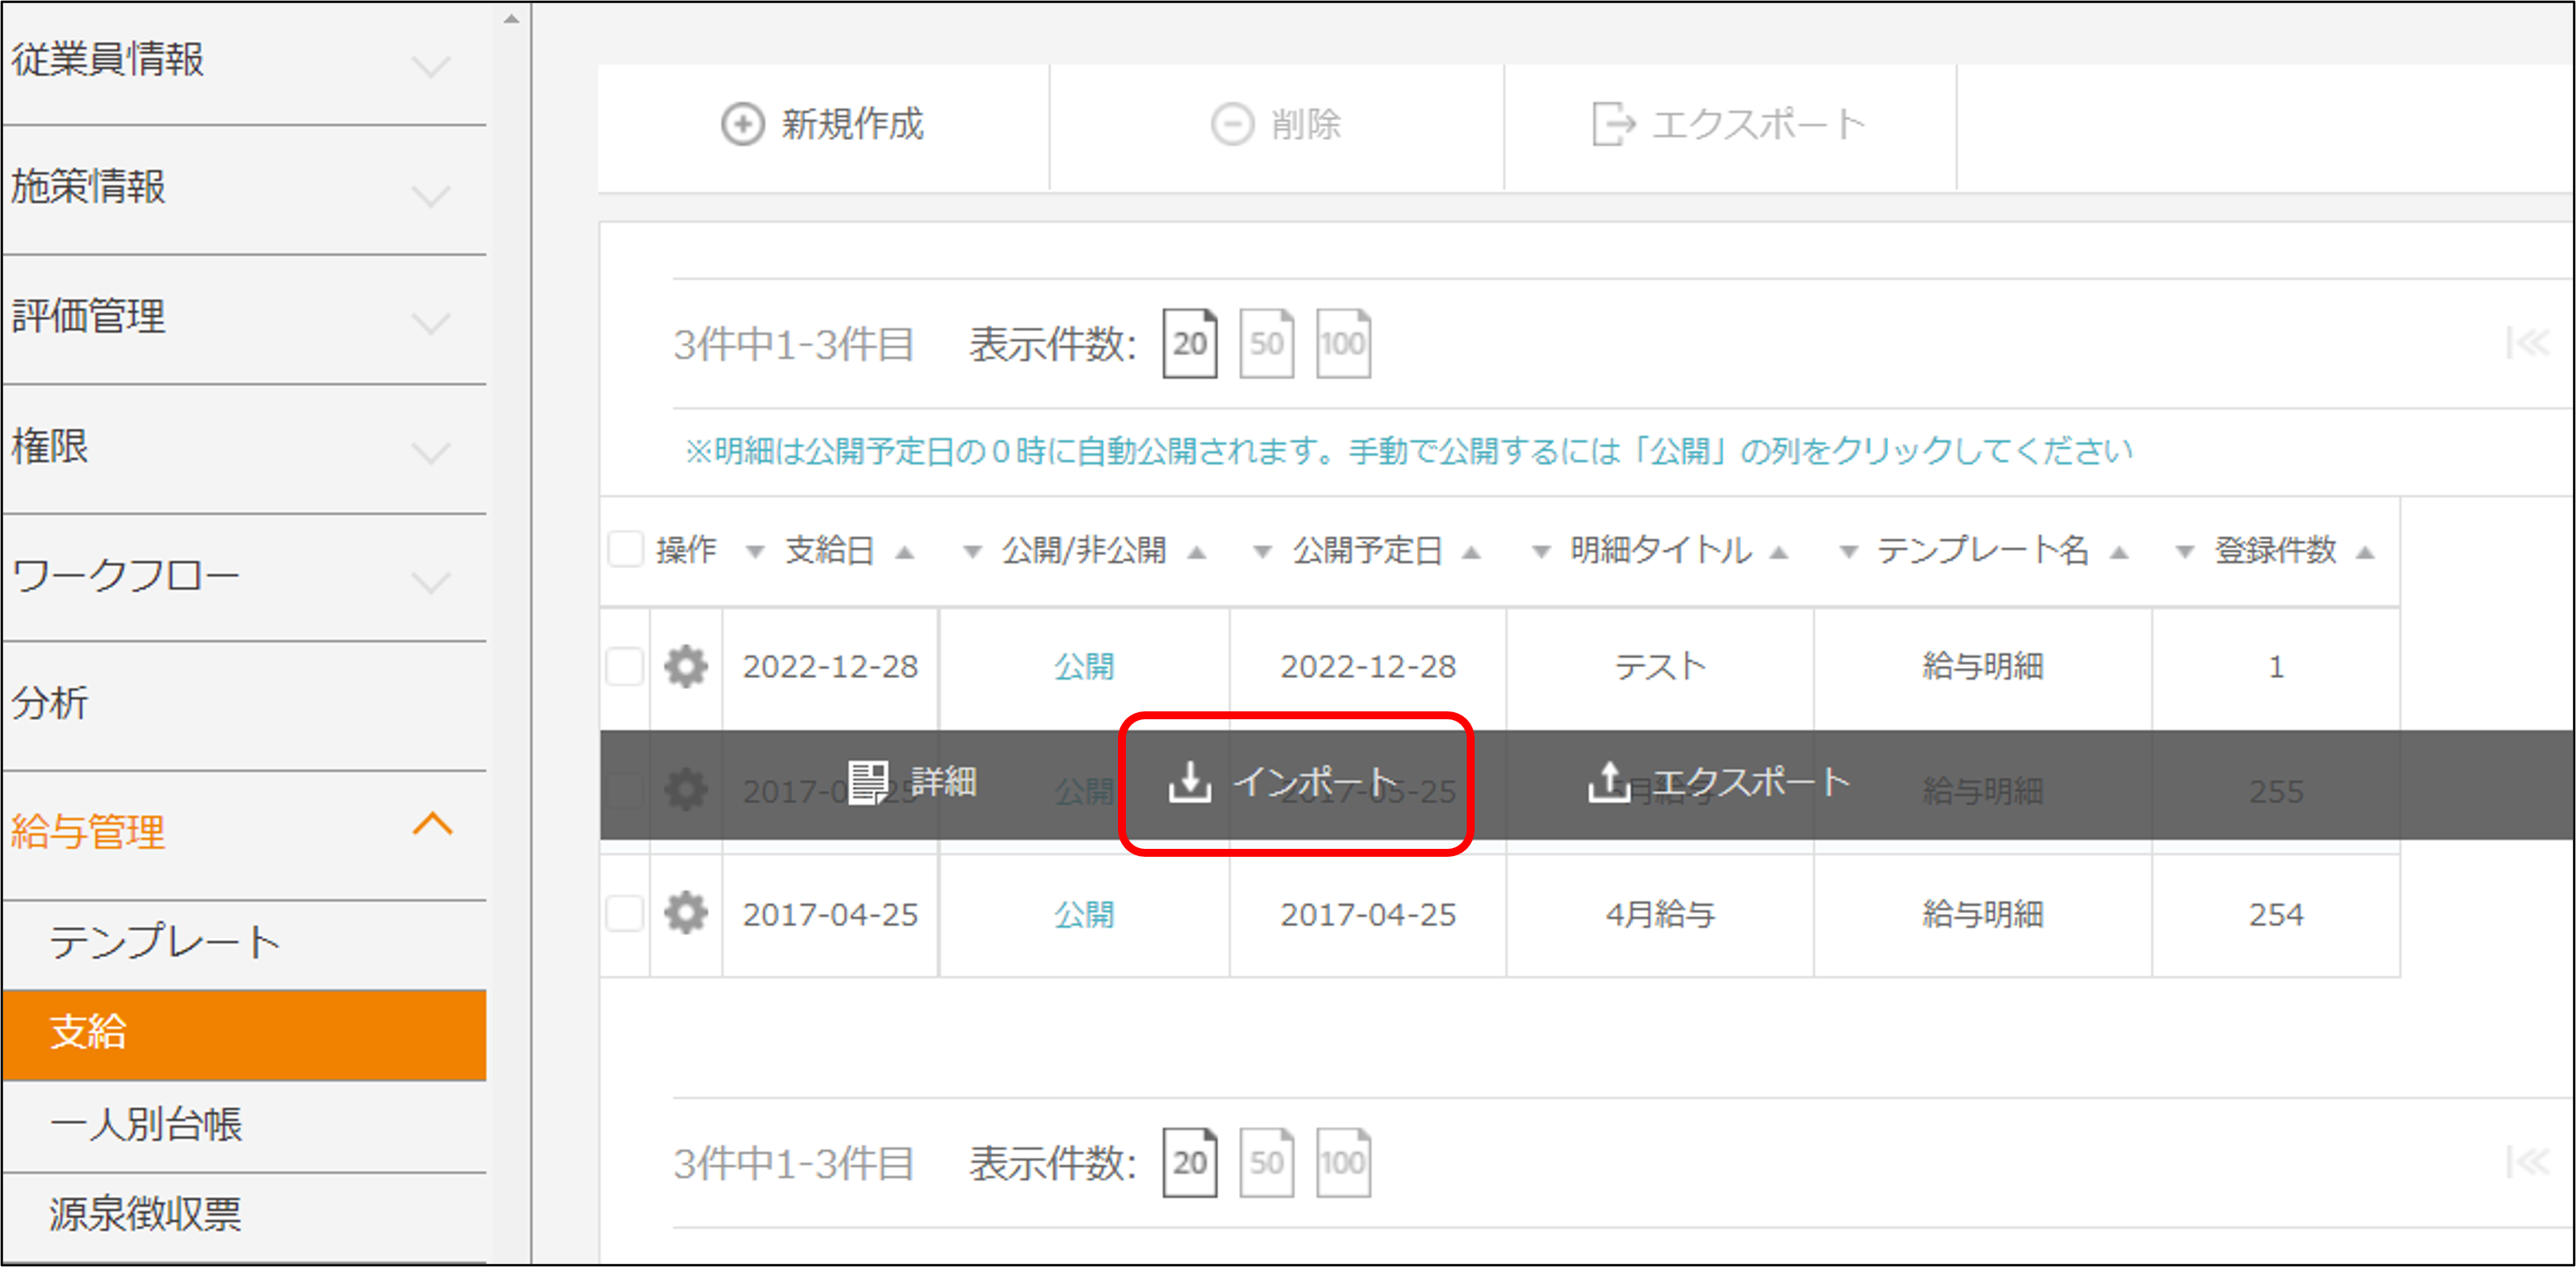The image size is (2576, 1267).
Task: Tick checkbox for the 2022-12-28 row
Action: click(625, 666)
